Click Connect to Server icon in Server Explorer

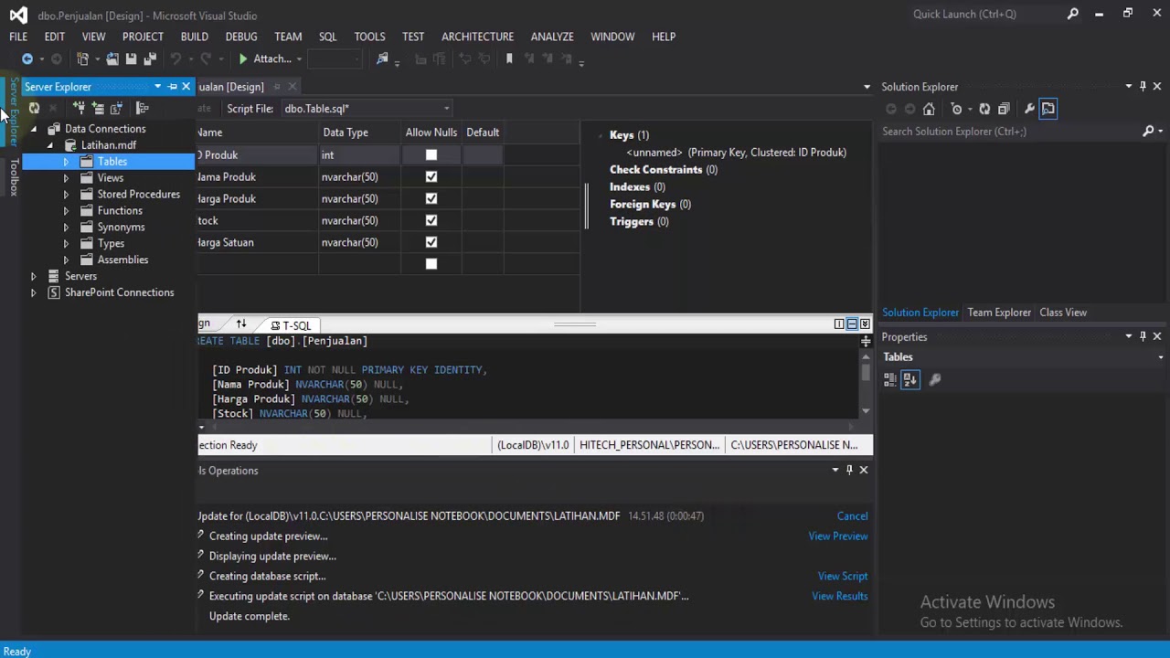pos(98,108)
